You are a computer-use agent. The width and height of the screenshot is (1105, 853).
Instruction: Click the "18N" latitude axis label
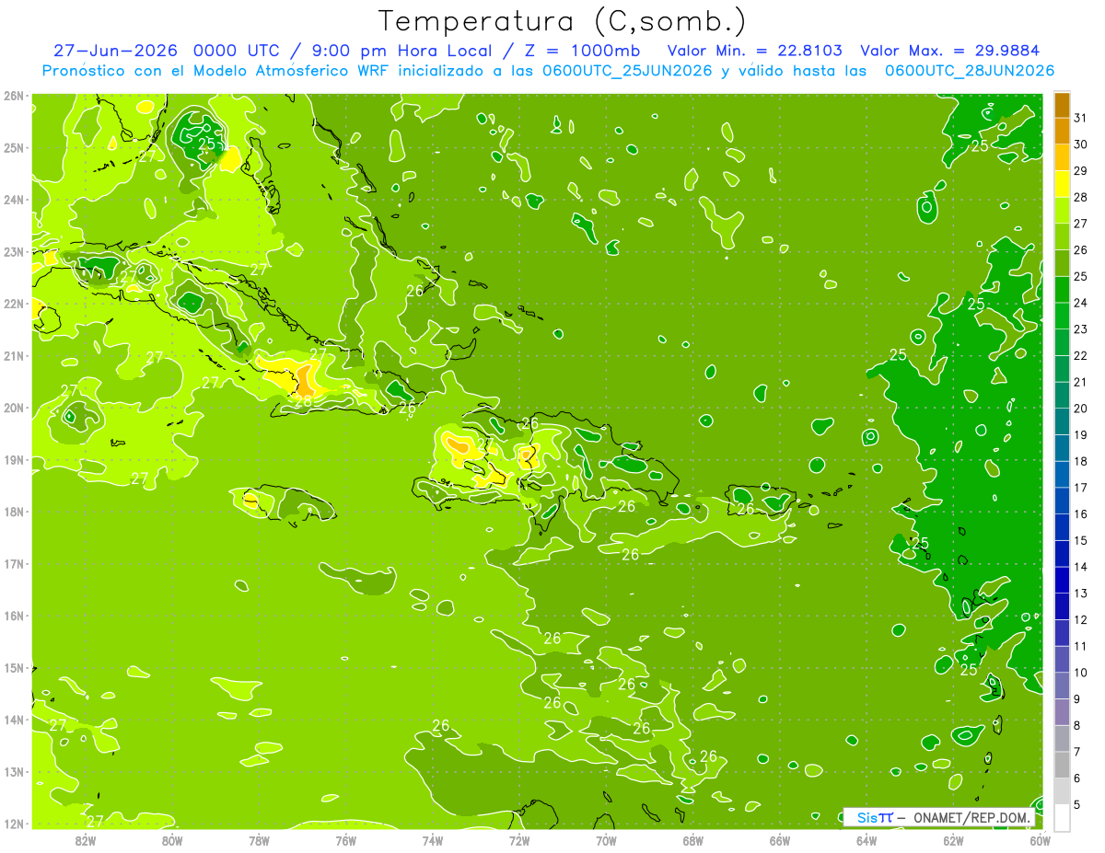[13, 512]
